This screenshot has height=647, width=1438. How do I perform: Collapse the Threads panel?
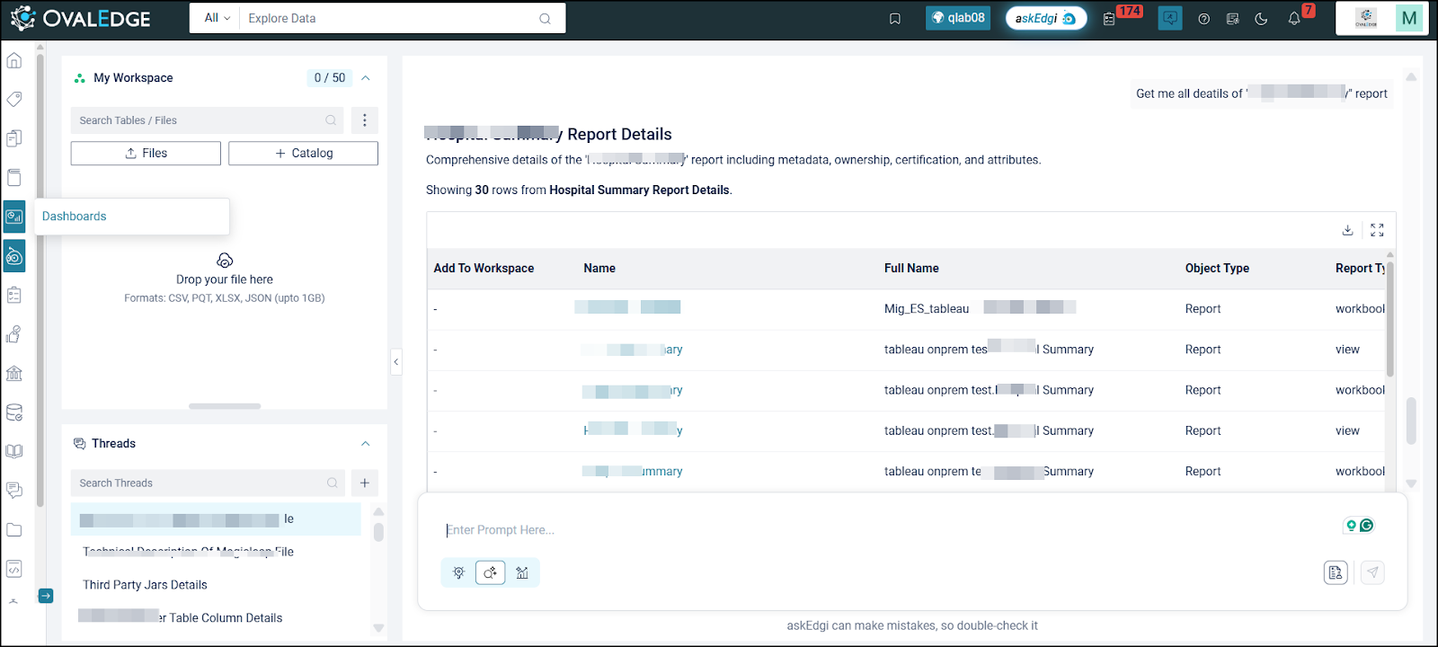[x=366, y=443]
